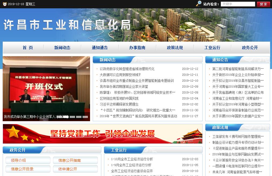Open the 陈肇雄 5G 区块链 news item
This screenshot has height=176, width=272.
(137, 92)
